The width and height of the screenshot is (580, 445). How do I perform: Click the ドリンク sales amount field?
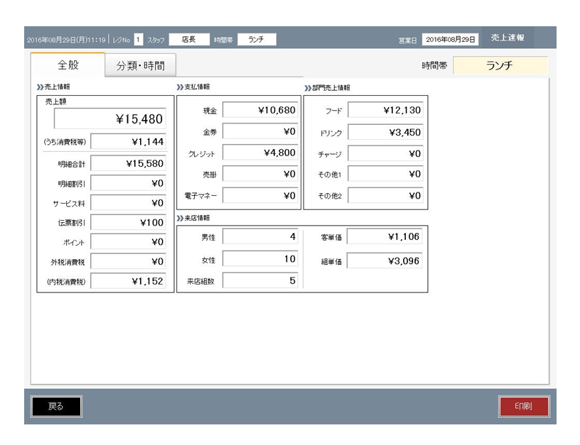click(x=385, y=132)
